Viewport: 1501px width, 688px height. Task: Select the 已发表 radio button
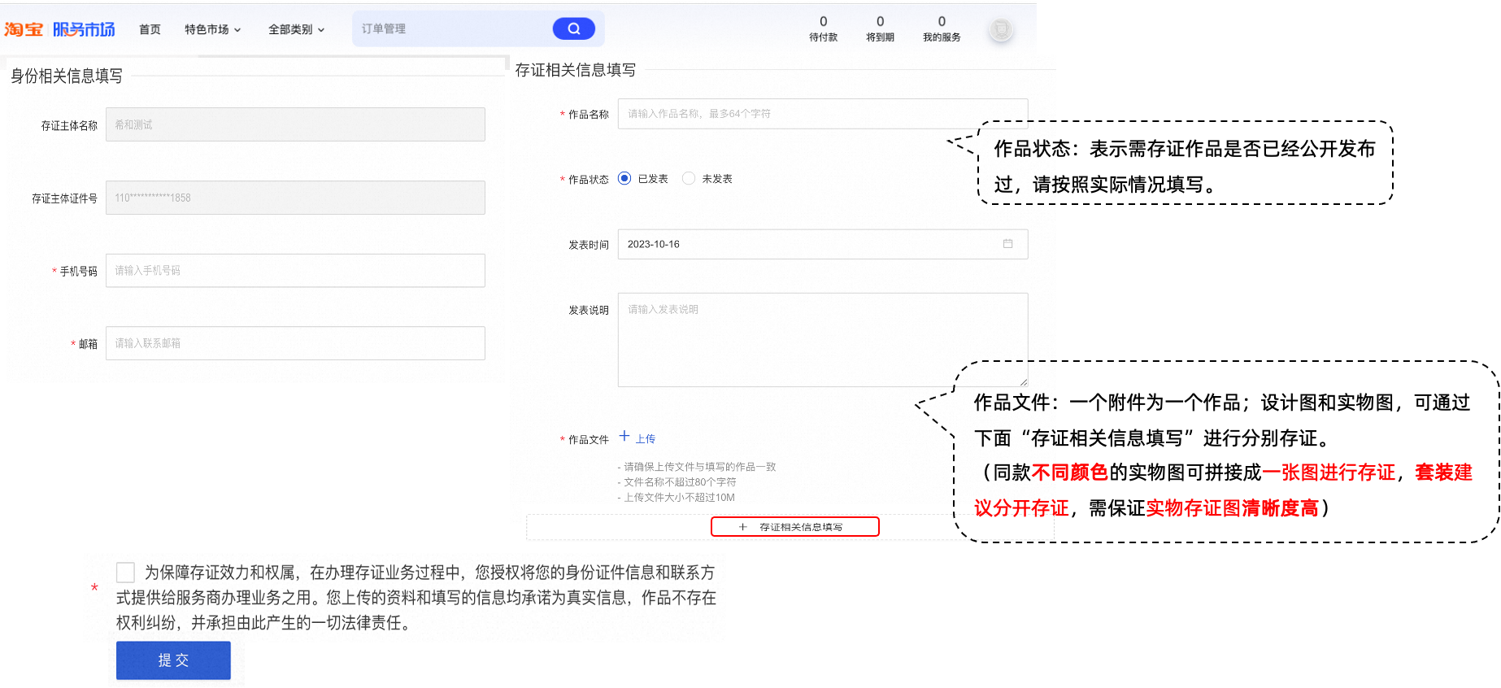[x=624, y=178]
